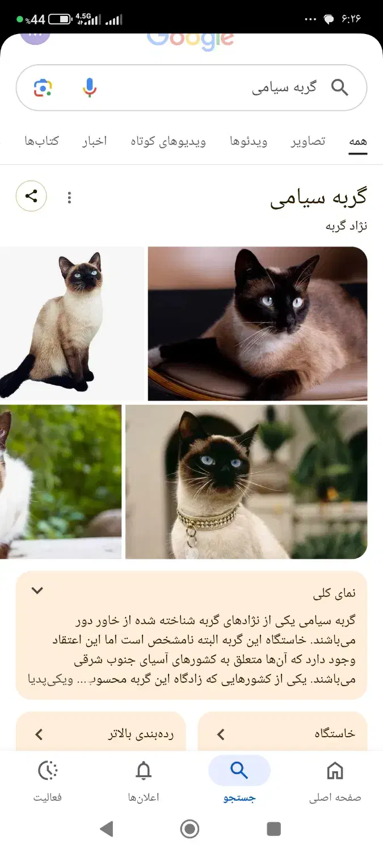This screenshot has height=852, width=383.
Task: Expand the رده‌بندی بالاتر section
Action: [101, 734]
